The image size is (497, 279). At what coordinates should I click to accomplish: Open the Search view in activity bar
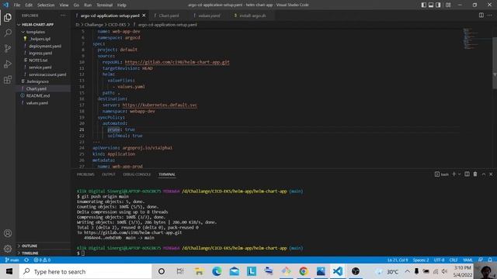pos(8,33)
